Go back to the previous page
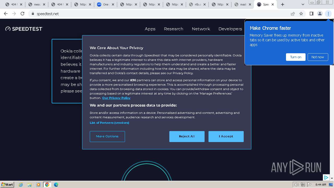The image size is (334, 188). (x=6, y=14)
